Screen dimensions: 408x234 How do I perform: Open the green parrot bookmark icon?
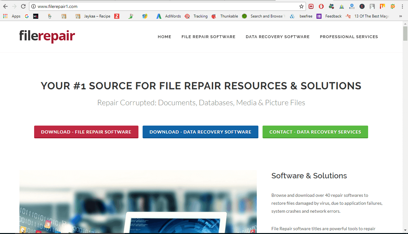point(131,16)
